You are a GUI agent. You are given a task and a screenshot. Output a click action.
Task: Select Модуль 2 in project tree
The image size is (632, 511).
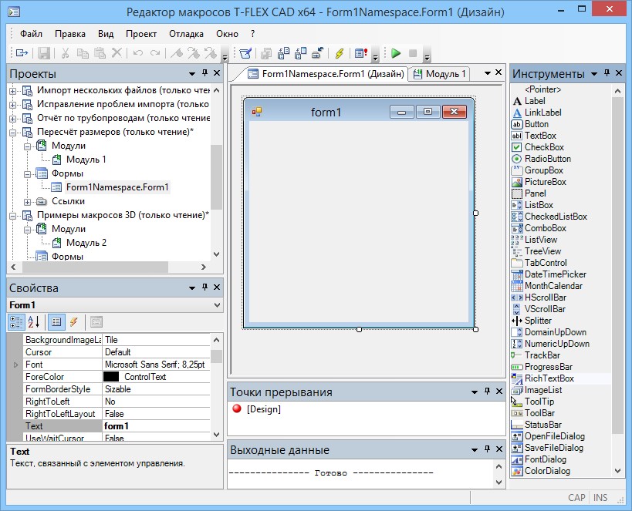86,243
